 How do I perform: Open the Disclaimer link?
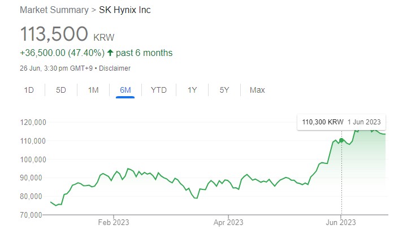click(116, 68)
